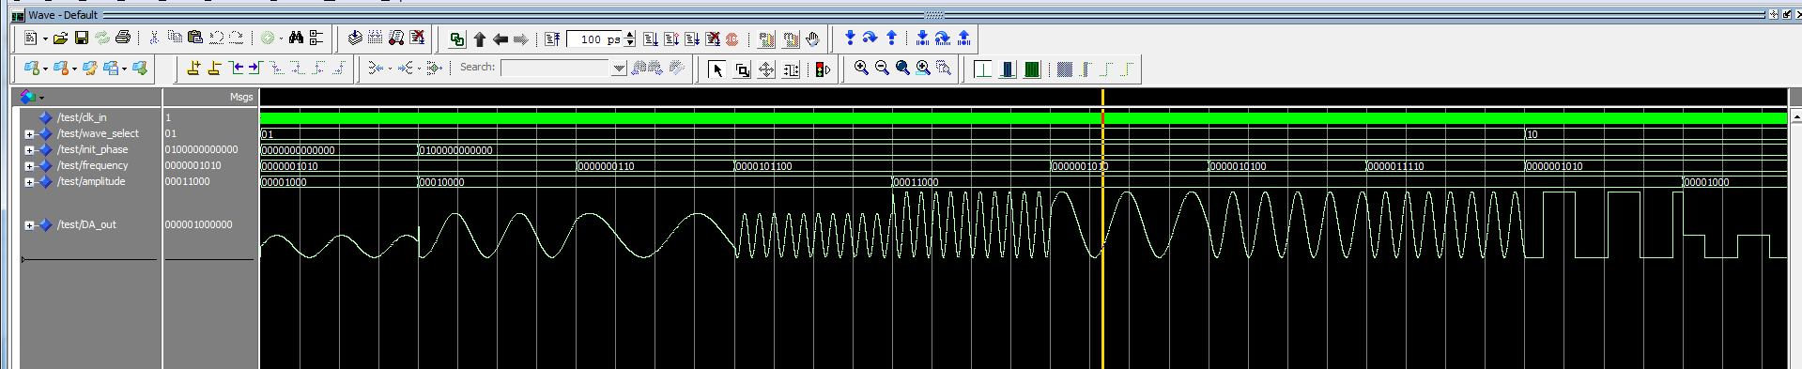Click the Paste clipboard icon
The width and height of the screenshot is (1802, 369).
coord(195,38)
